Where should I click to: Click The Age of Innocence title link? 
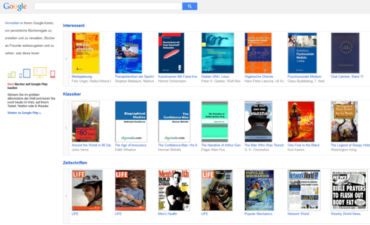click(131, 145)
